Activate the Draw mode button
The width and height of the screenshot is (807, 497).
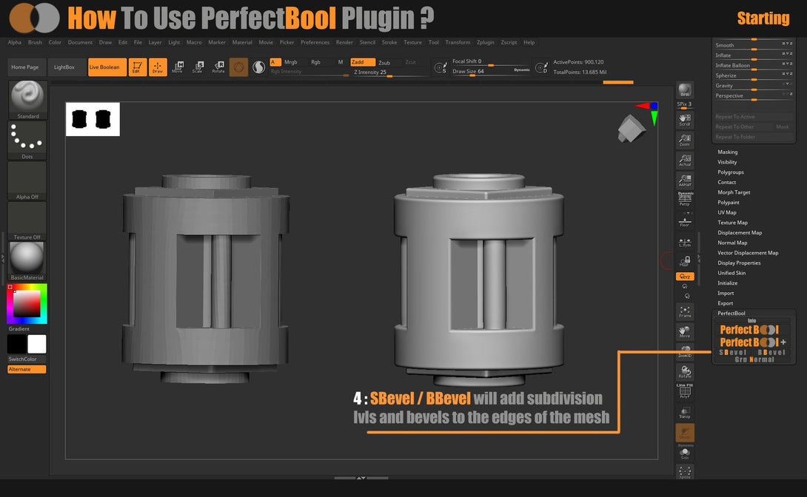158,67
